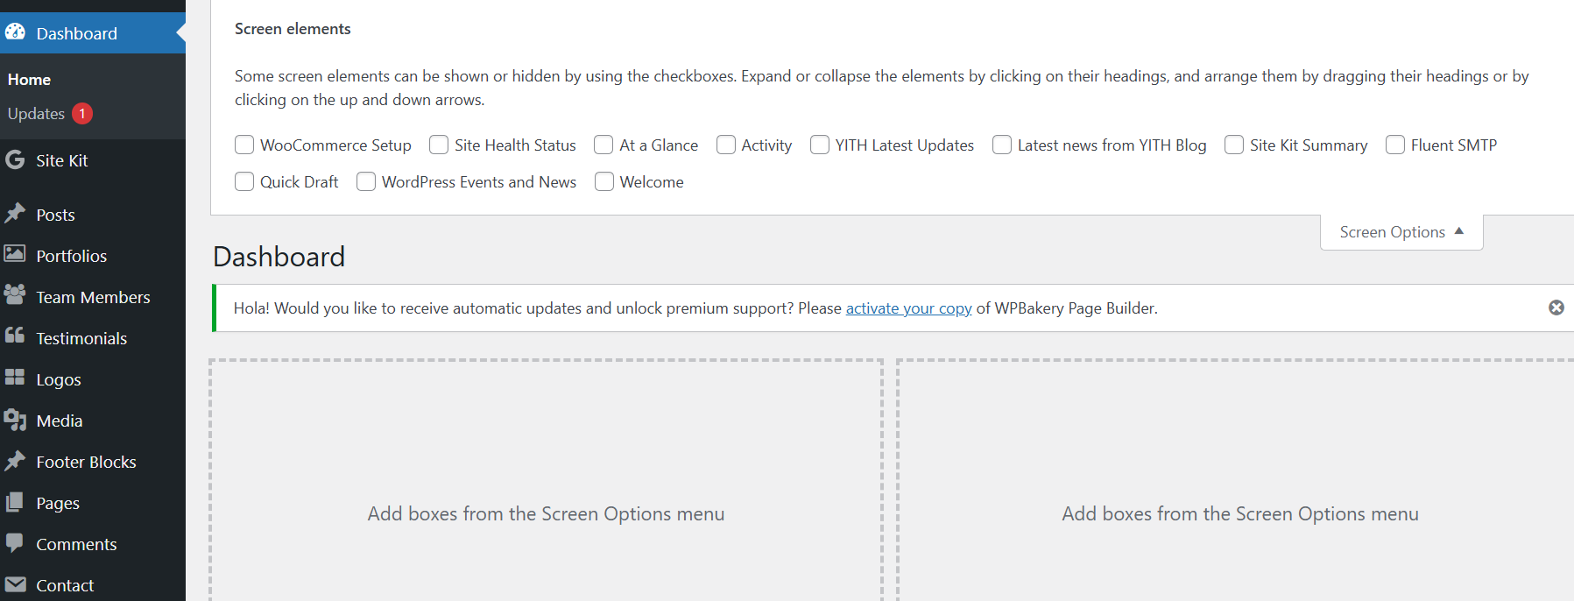Show the Fluent SMTP widget checkbox
This screenshot has height=601, width=1574.
[1395, 145]
